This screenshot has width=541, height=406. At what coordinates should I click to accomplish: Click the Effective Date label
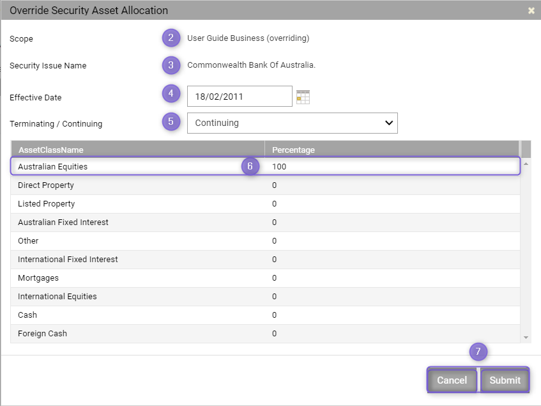36,98
